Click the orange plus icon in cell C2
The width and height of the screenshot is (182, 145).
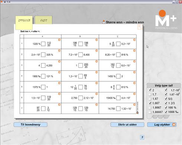(134, 51)
